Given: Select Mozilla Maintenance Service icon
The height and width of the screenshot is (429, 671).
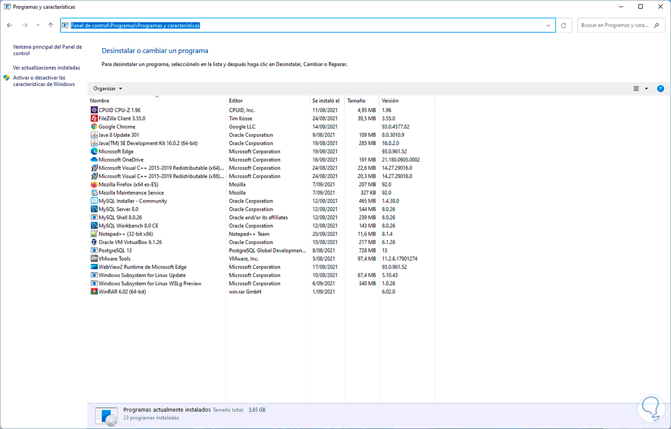Looking at the screenshot, I should click(x=94, y=193).
